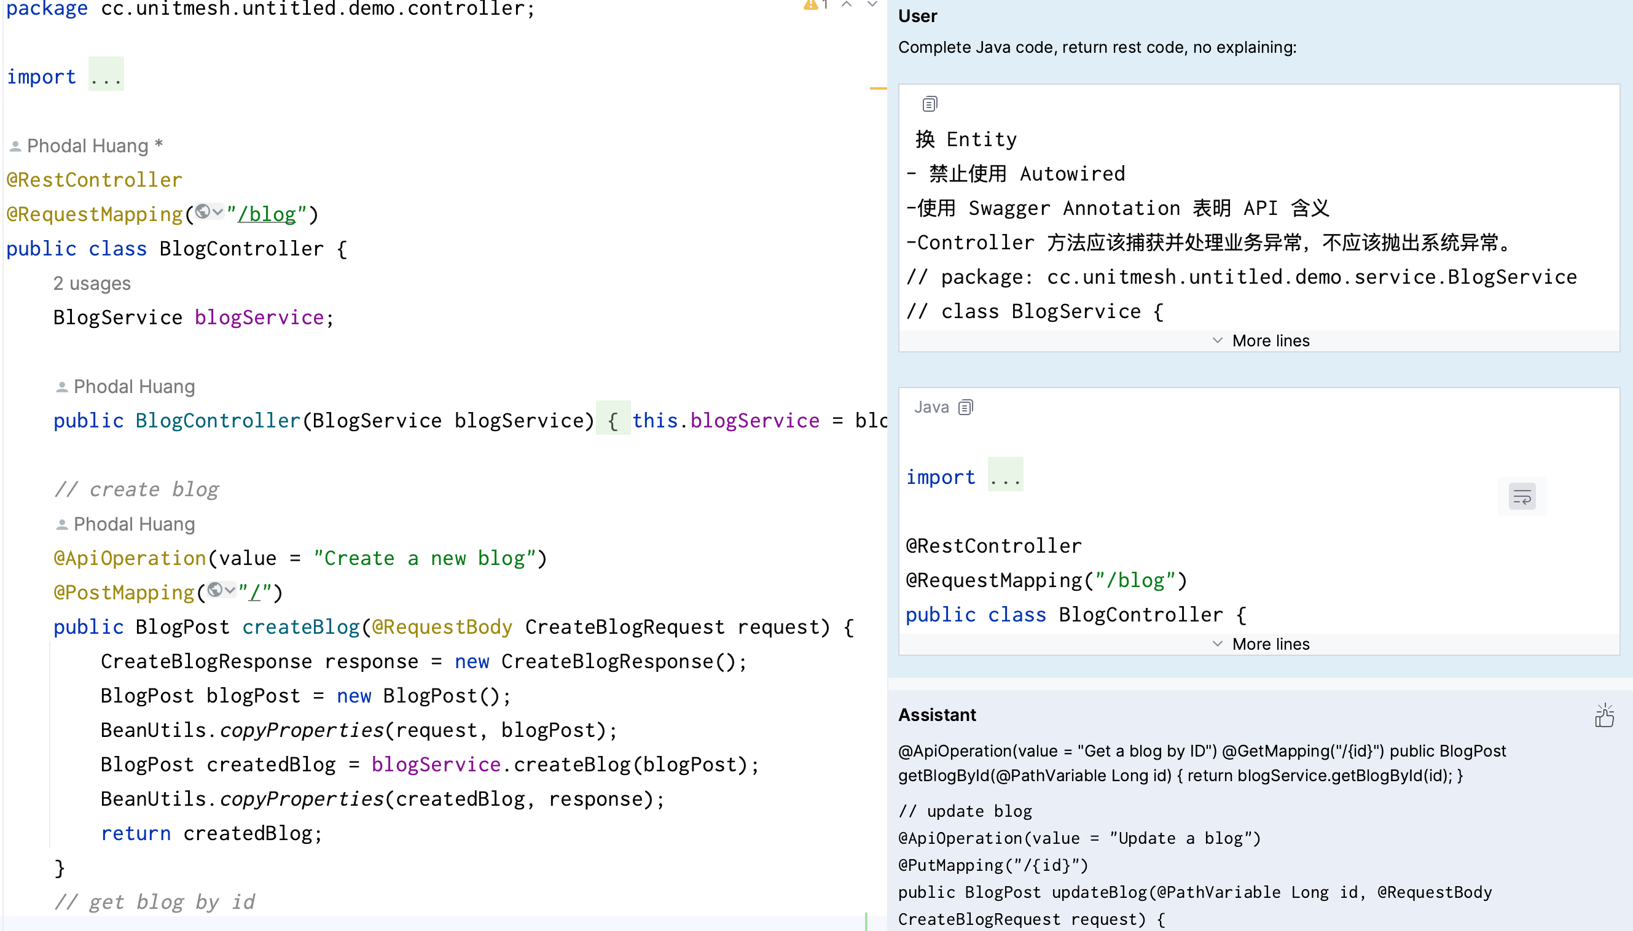Click the 2 usages inlay hint
1633x931 pixels.
(x=92, y=283)
